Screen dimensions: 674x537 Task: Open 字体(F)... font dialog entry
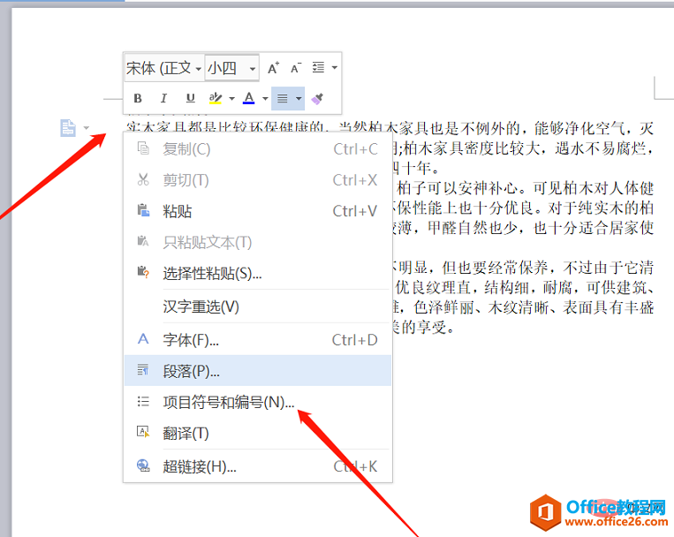[257, 340]
